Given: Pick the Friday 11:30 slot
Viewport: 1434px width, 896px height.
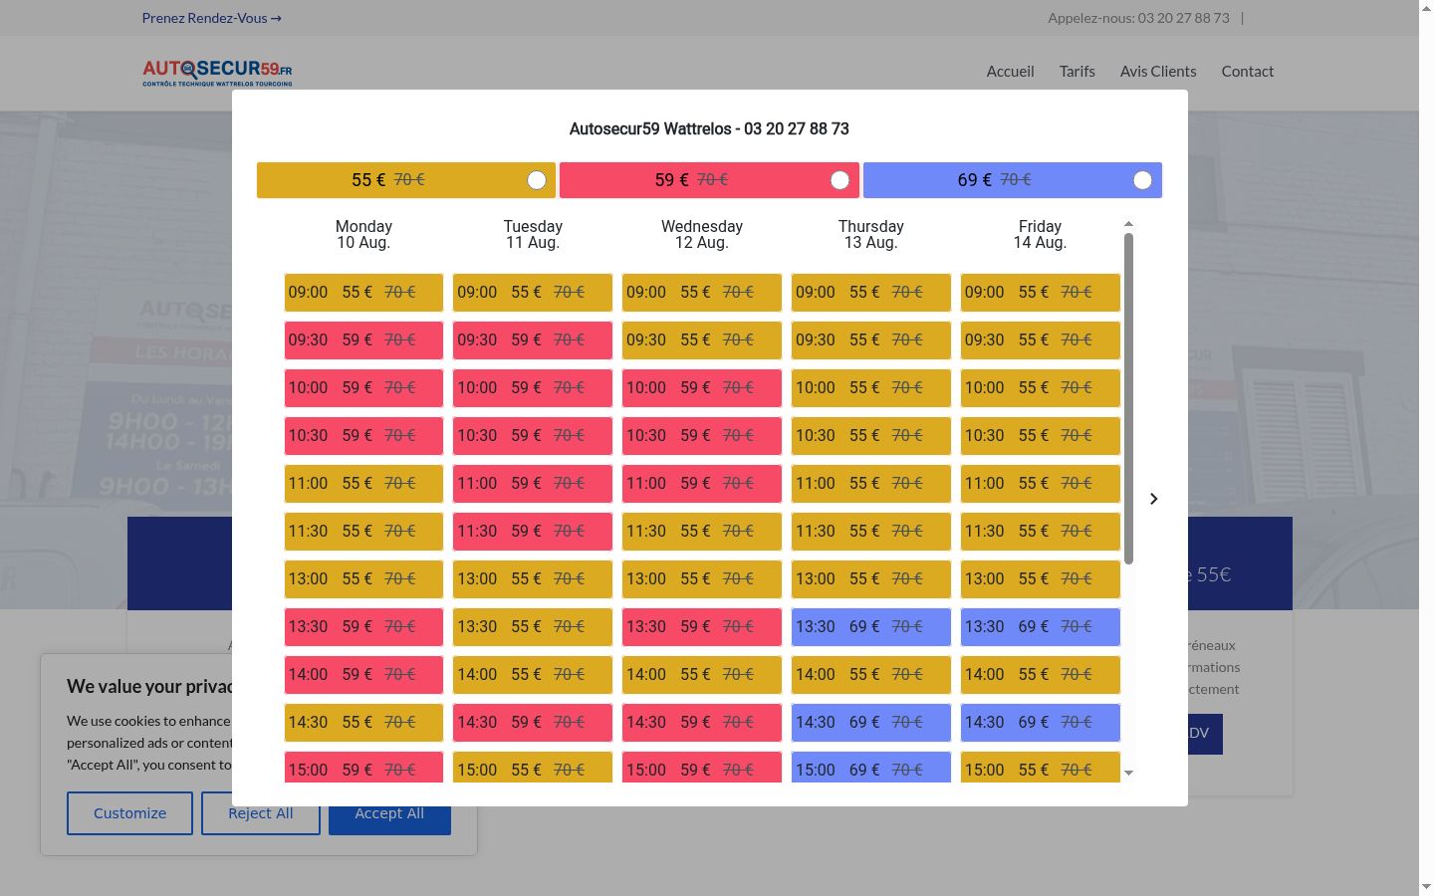Looking at the screenshot, I should (1041, 532).
